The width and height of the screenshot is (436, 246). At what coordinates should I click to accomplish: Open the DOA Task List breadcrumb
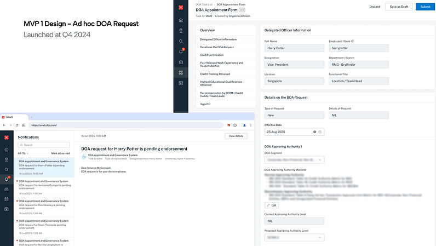[x=204, y=4]
